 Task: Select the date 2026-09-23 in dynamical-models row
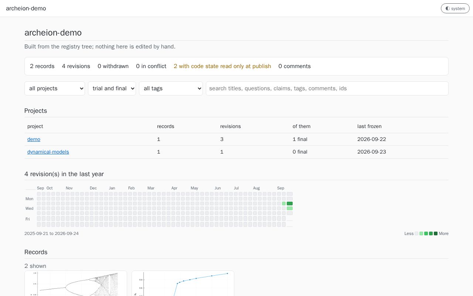tap(372, 152)
